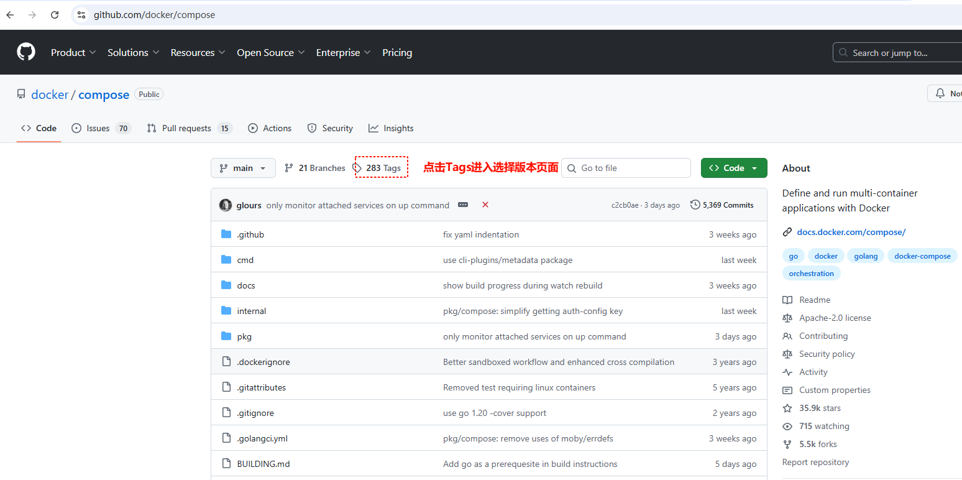This screenshot has width=962, height=480.
Task: Click the Pricing nav link
Action: [397, 53]
